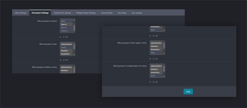247x108 pixels.
Task: Select 'Theme A' in the submit groups list
Action: [x=66, y=31]
